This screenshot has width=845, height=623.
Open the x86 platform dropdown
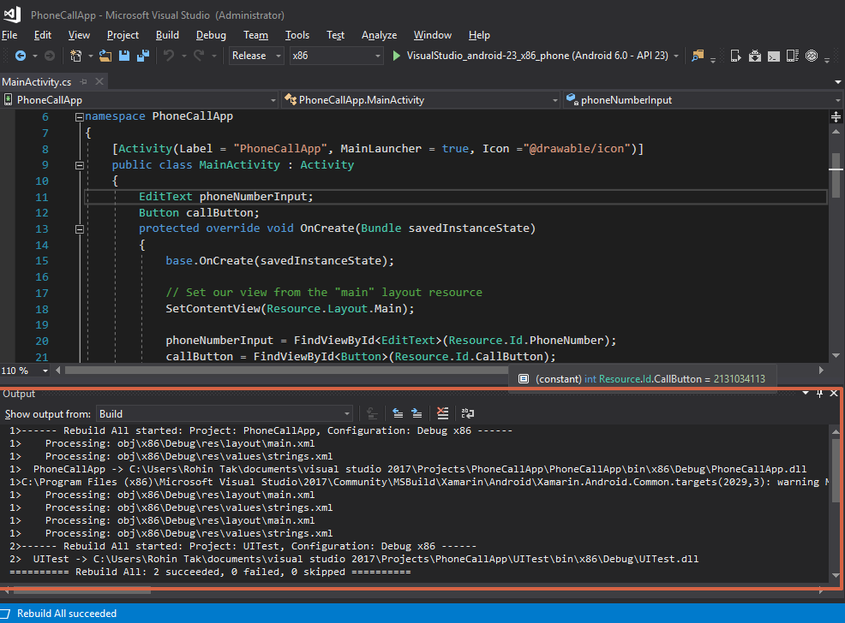point(336,56)
